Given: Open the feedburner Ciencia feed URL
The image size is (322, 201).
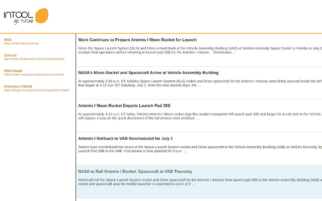Looking at the screenshot, I should click(34, 59).
